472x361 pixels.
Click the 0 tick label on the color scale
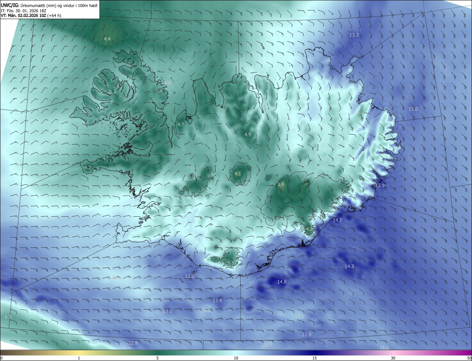click(1, 358)
